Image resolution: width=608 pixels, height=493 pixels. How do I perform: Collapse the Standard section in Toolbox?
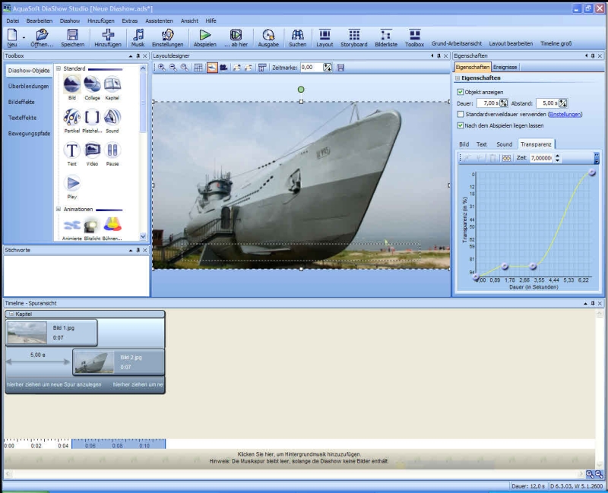(x=59, y=68)
